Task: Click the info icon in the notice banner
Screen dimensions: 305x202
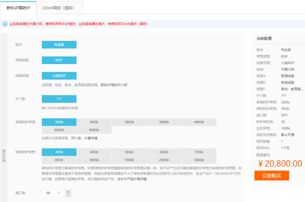Action: click(5, 24)
